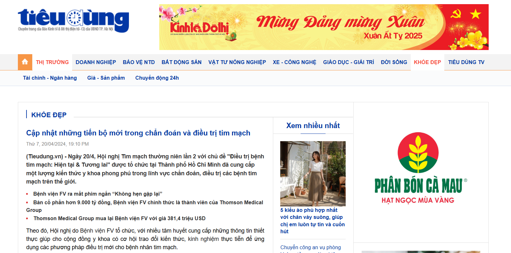Click the orange home icon
Image resolution: width=511 pixels, height=253 pixels.
click(25, 62)
